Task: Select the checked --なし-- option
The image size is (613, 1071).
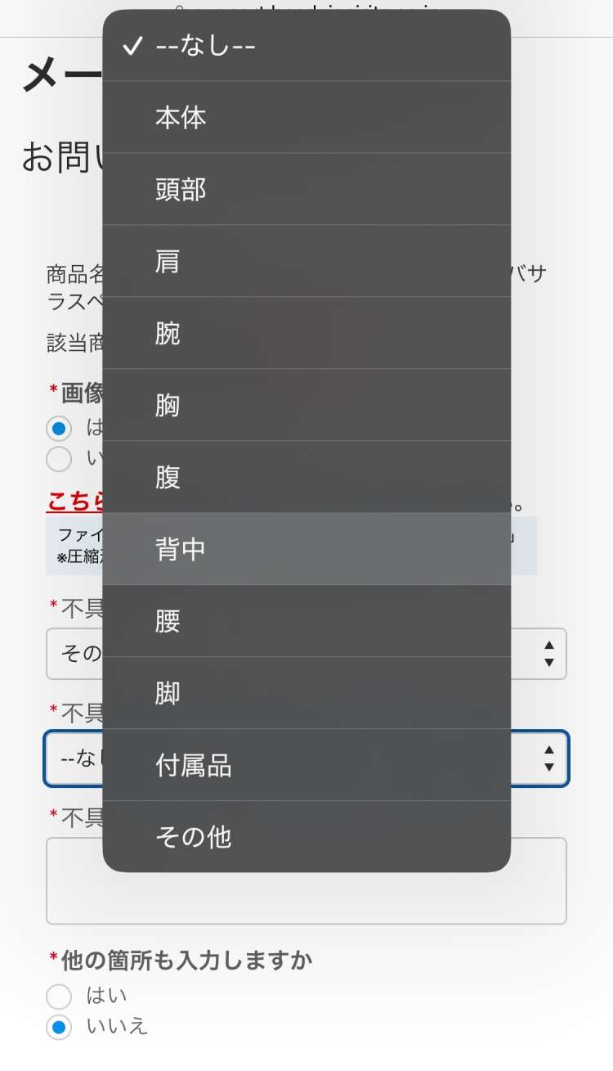Action: (306, 46)
